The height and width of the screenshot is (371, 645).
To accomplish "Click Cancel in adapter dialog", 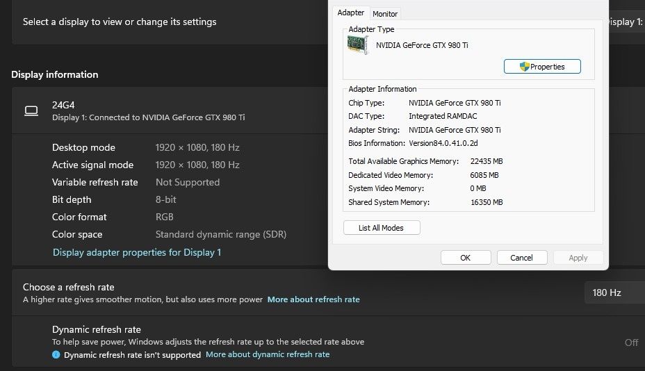I will [521, 258].
